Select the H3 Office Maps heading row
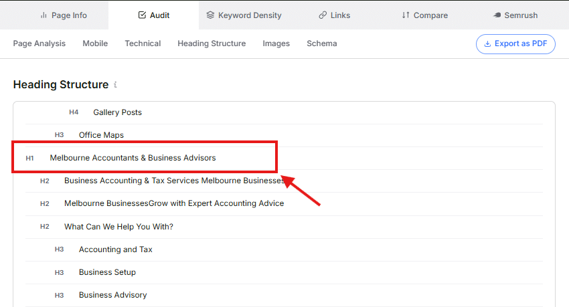Screen dimensions: 569x307 (284, 135)
